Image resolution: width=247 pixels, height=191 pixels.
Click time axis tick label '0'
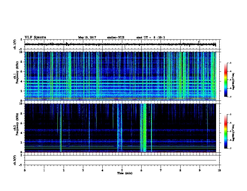[x=25, y=170]
